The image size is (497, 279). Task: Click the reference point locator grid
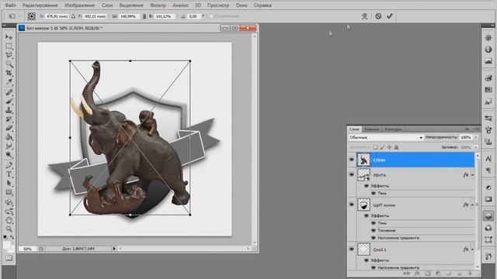(31, 16)
